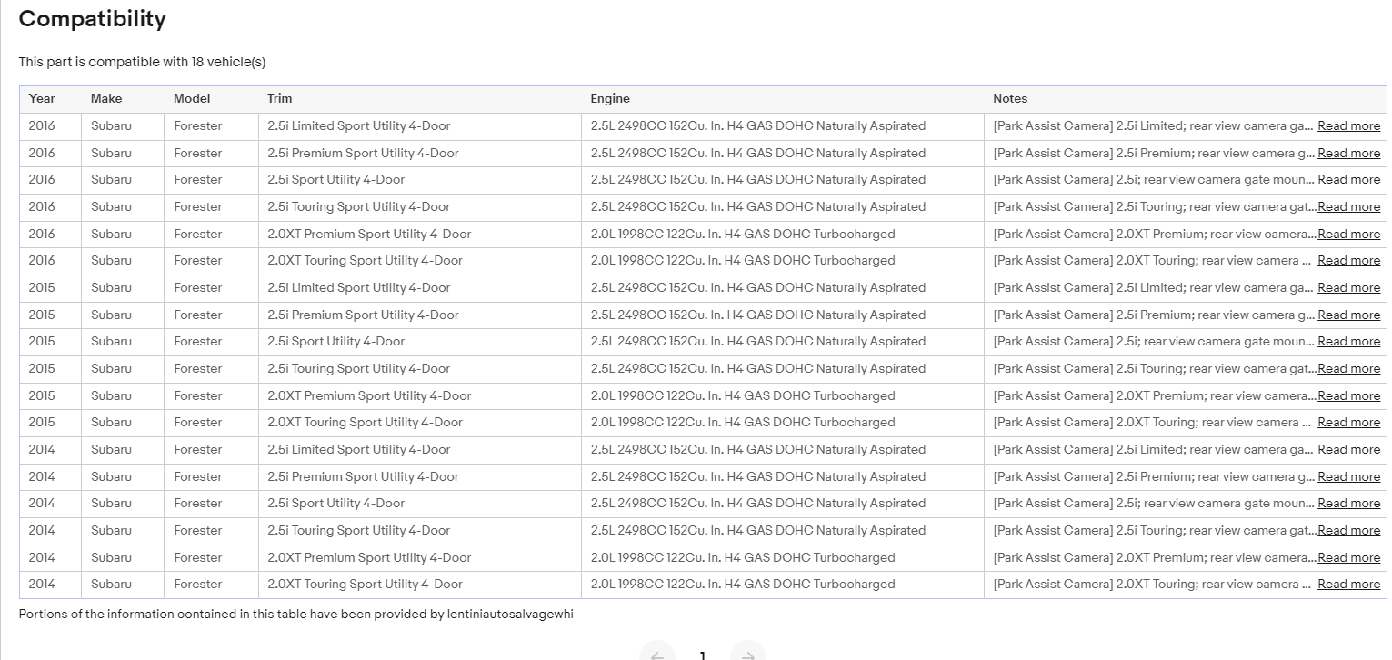Open Read more for 2015 2.5i Limited row
1392x660 pixels.
pyautogui.click(x=1348, y=288)
